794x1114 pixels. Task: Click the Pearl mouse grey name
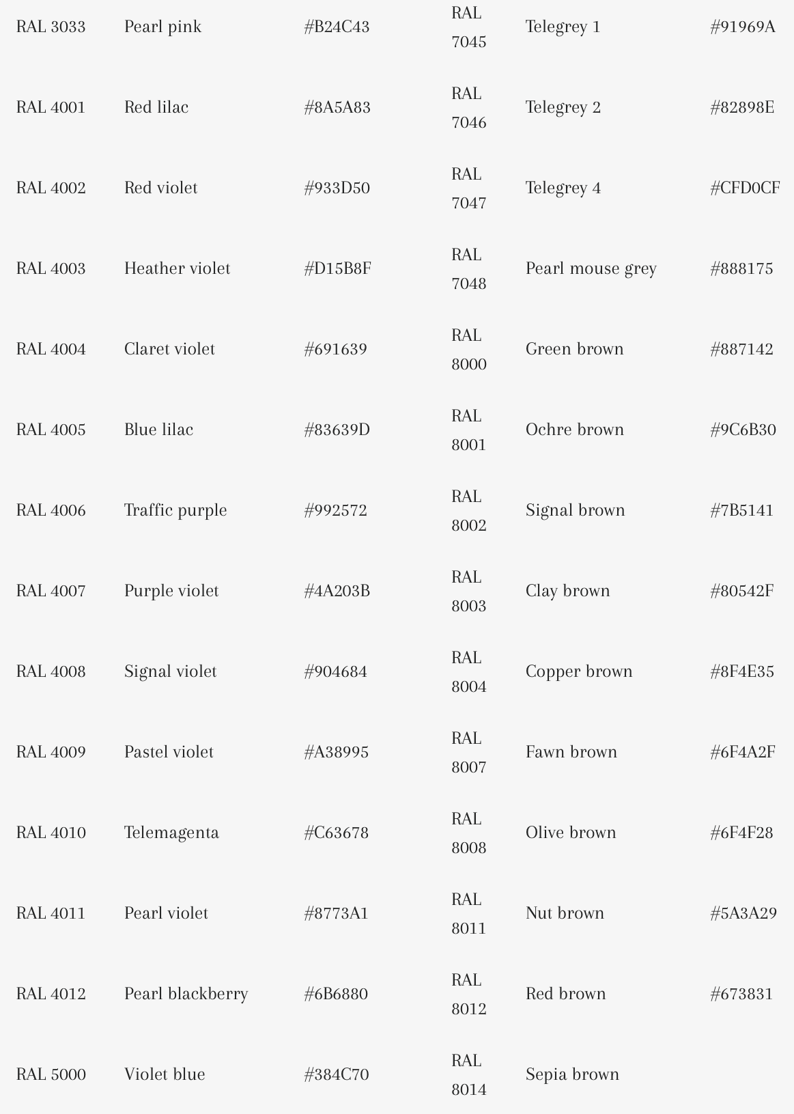[x=591, y=269]
